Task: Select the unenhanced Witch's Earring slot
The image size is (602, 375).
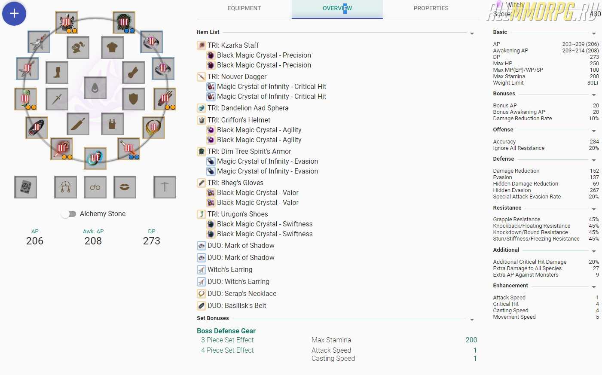Action: point(39,42)
